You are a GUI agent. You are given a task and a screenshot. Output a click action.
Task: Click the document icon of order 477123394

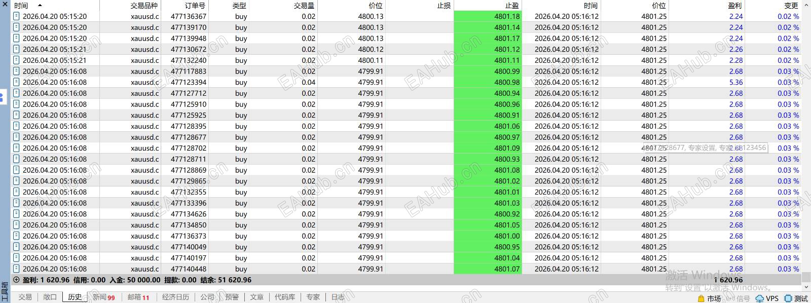(x=16, y=82)
